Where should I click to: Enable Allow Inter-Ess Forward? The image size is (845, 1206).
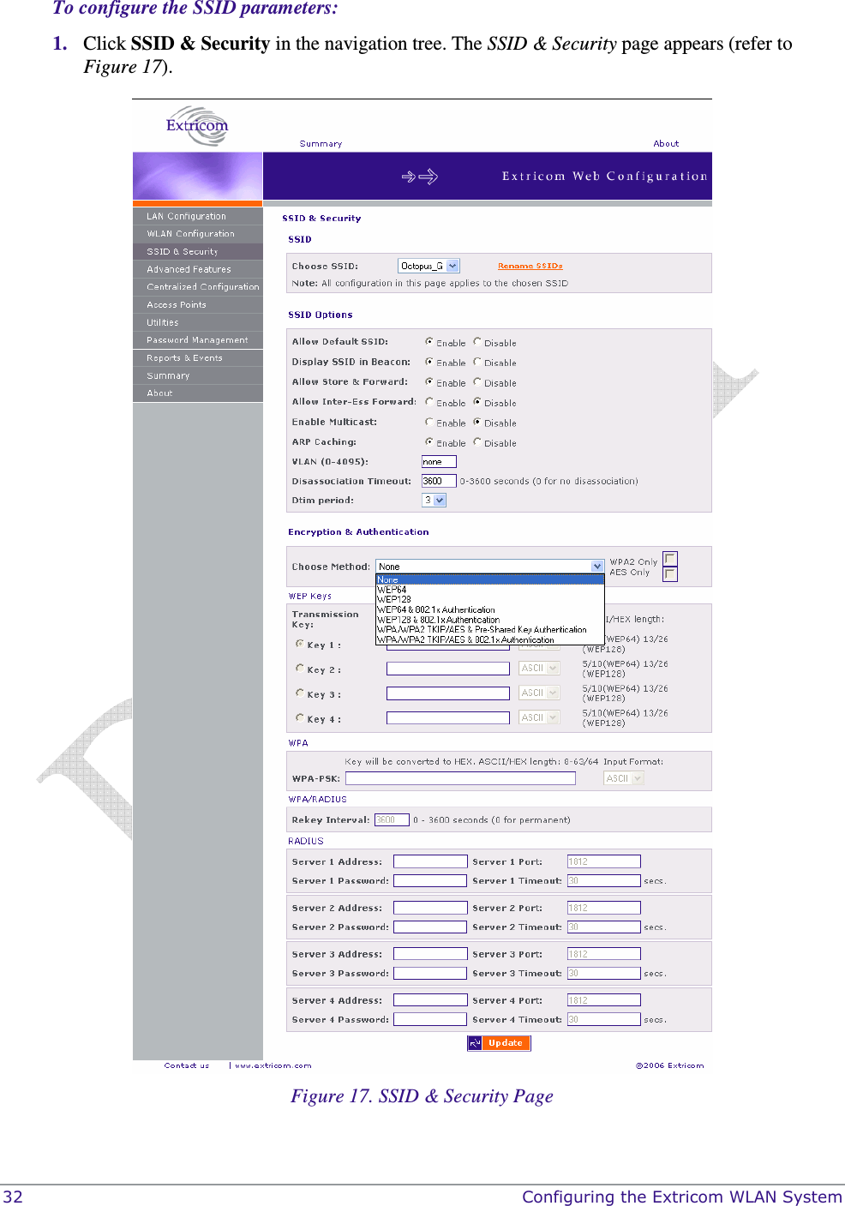tap(429, 401)
